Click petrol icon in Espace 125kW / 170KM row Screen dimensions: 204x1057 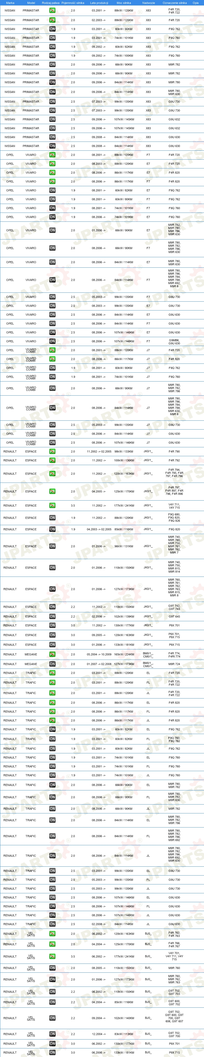point(52,491)
